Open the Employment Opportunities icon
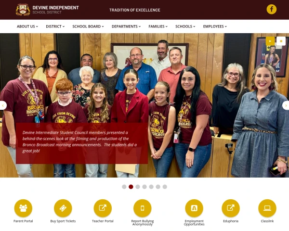Image resolution: width=289 pixels, height=231 pixels. pos(194,208)
